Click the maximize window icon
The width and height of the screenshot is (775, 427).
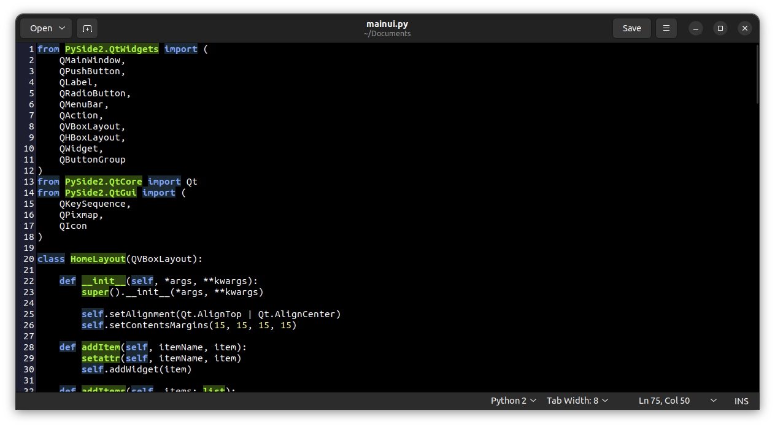coord(720,28)
